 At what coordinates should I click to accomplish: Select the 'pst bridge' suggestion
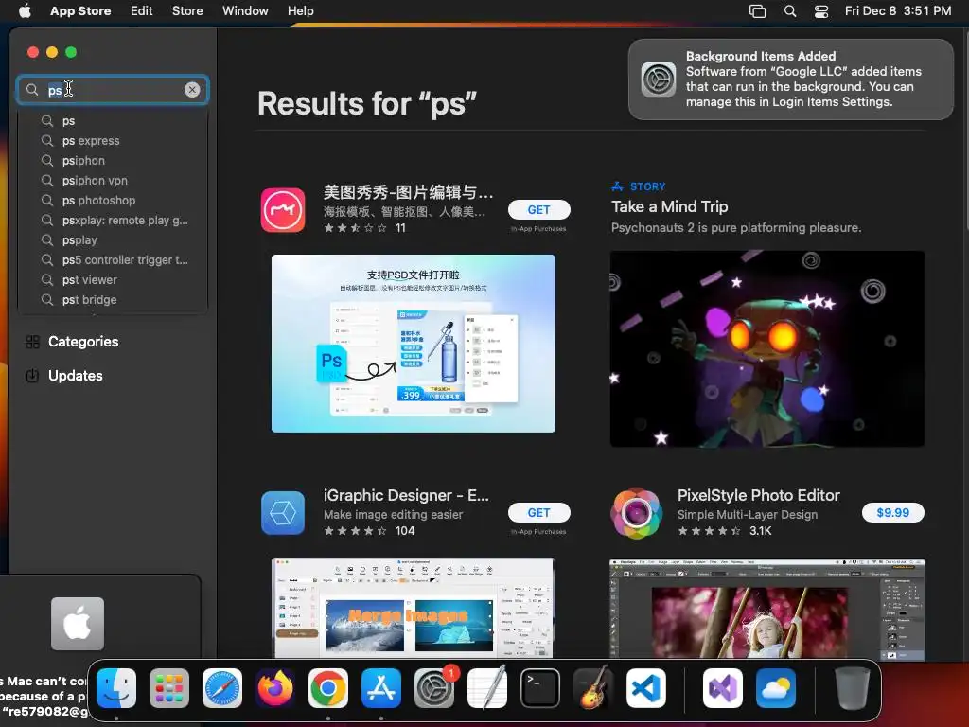pos(114,300)
